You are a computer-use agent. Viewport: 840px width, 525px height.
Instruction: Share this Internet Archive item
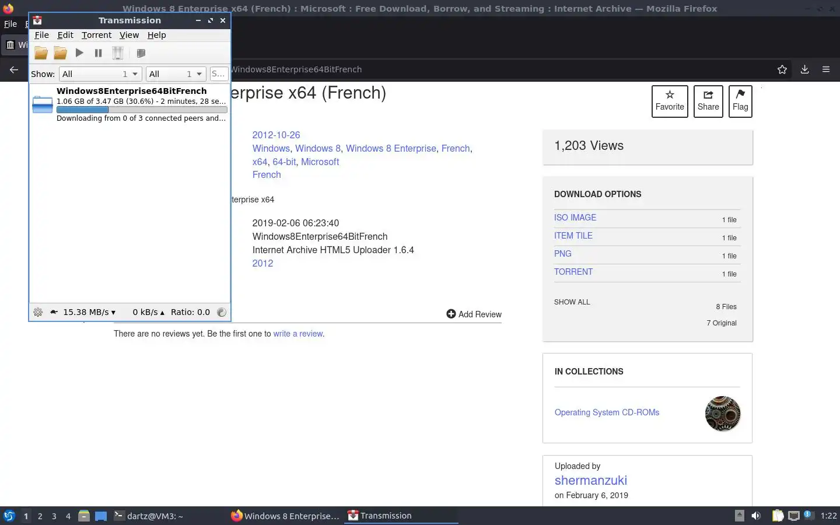[x=708, y=101]
